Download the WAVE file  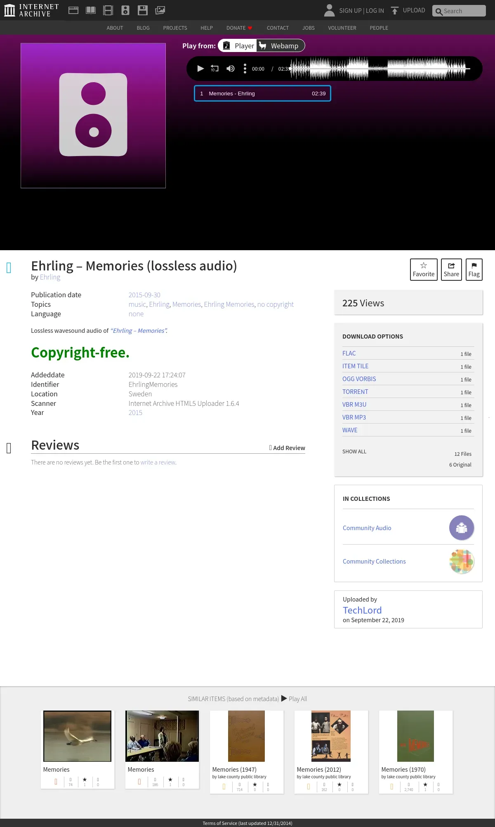[x=350, y=430]
